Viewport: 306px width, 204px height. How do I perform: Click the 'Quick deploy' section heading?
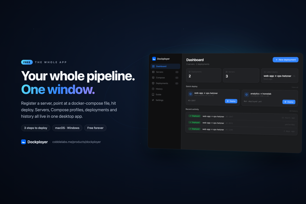coord(192,86)
